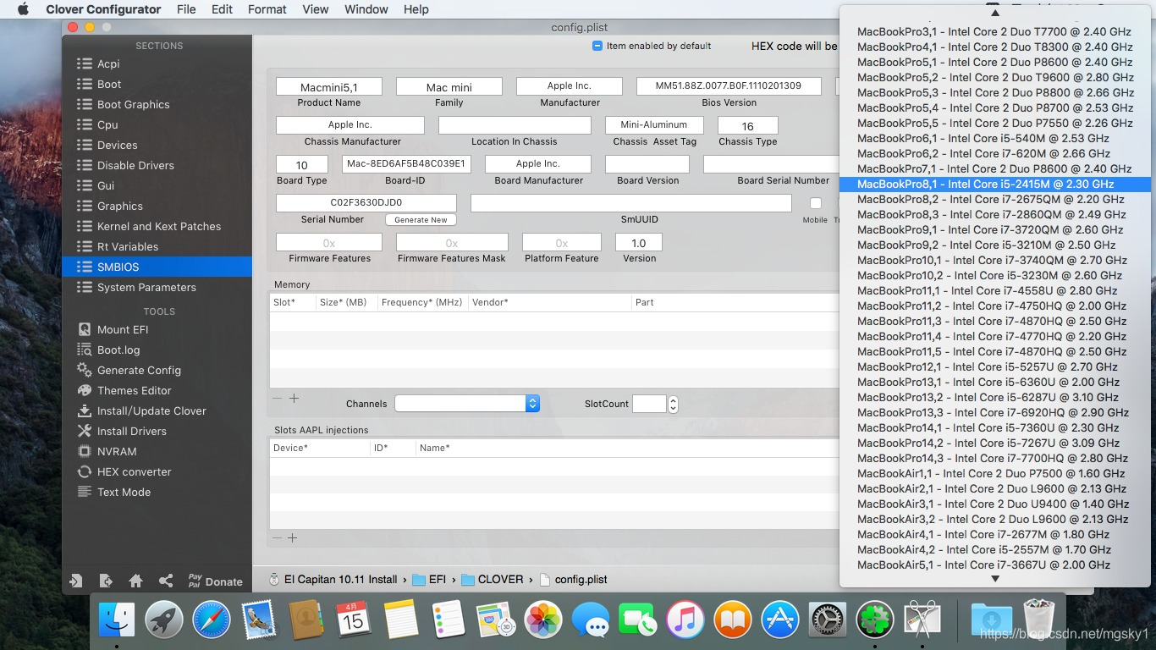Open System Preferences from the Dock

tap(828, 620)
